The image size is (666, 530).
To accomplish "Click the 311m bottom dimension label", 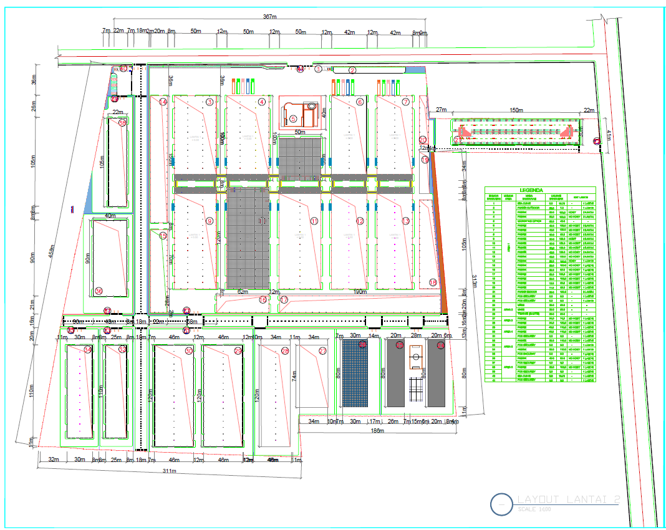I will coord(170,471).
